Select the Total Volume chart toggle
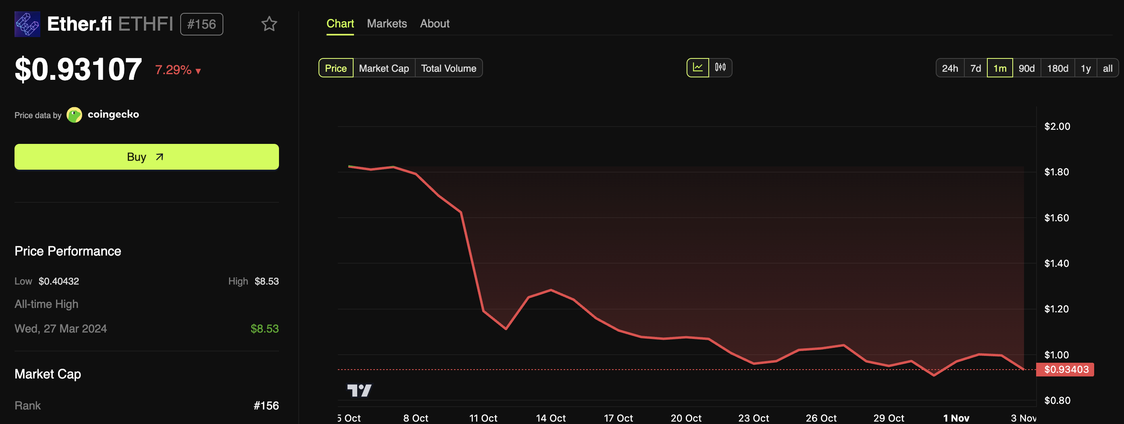 449,68
